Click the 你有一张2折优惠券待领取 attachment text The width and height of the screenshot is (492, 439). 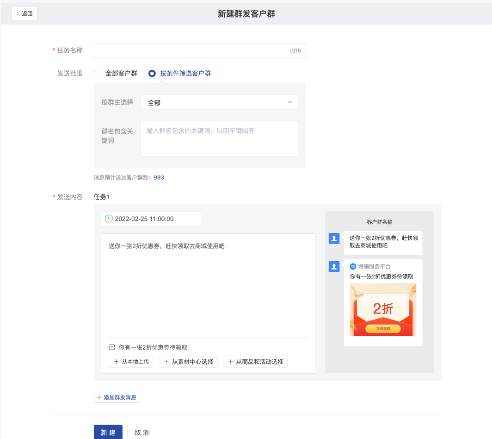click(153, 347)
